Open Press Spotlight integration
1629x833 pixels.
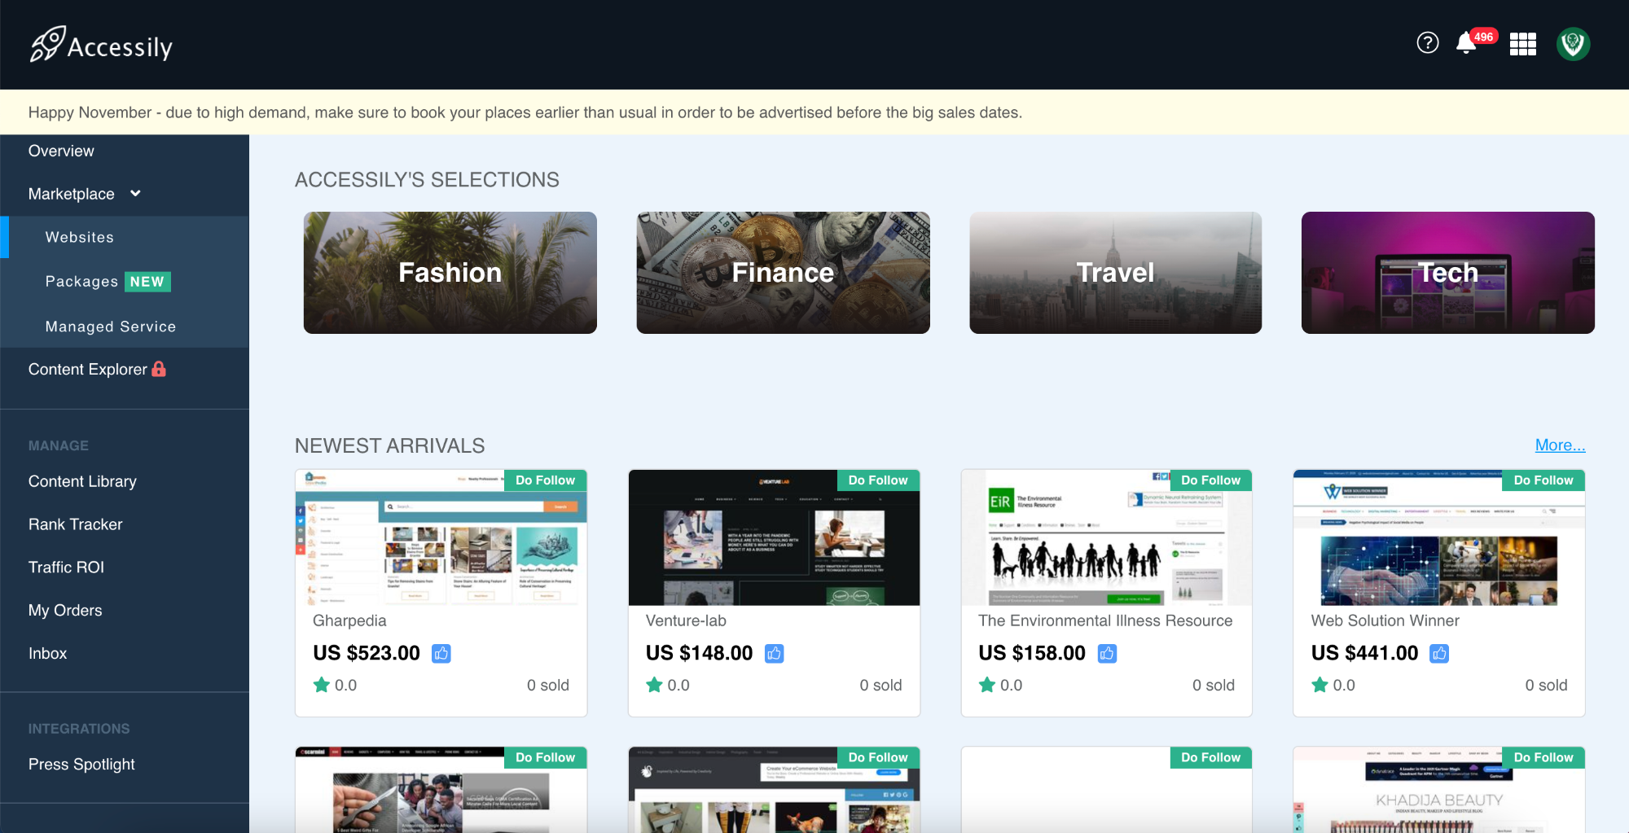click(x=81, y=764)
